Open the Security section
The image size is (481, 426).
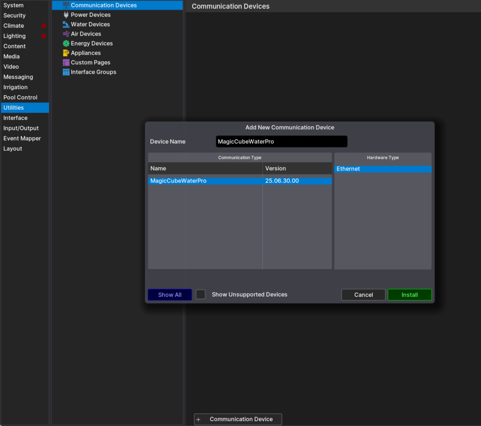click(x=25, y=15)
